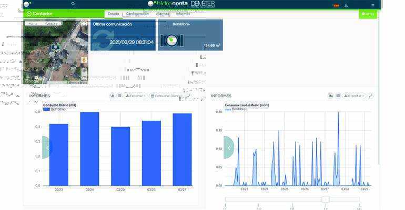Click the 03/27 bar in the daily chart

coord(183,150)
